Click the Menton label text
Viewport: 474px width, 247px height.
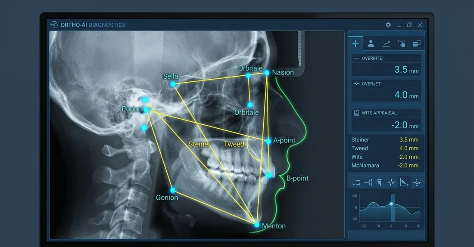(x=274, y=226)
